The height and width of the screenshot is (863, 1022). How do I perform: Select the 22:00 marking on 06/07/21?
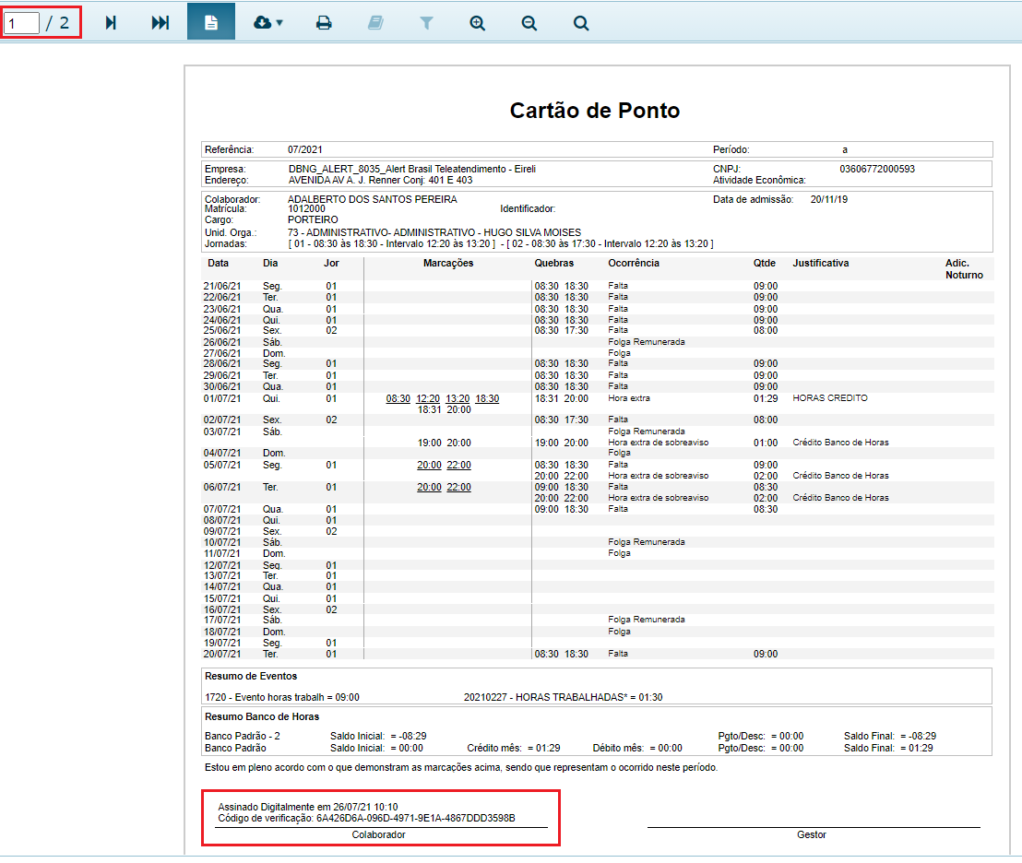pos(458,487)
